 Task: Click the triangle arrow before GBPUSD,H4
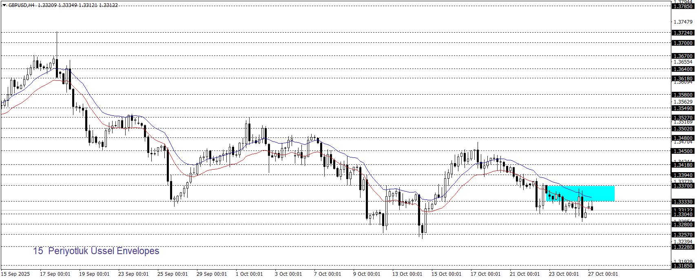[x=4, y=5]
